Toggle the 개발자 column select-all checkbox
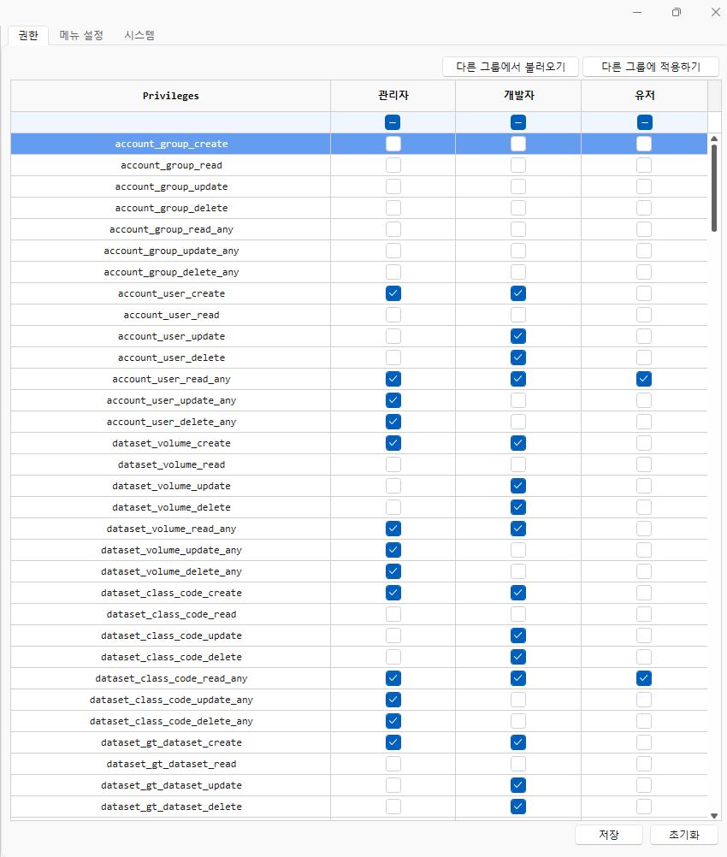Image resolution: width=727 pixels, height=857 pixels. point(518,122)
